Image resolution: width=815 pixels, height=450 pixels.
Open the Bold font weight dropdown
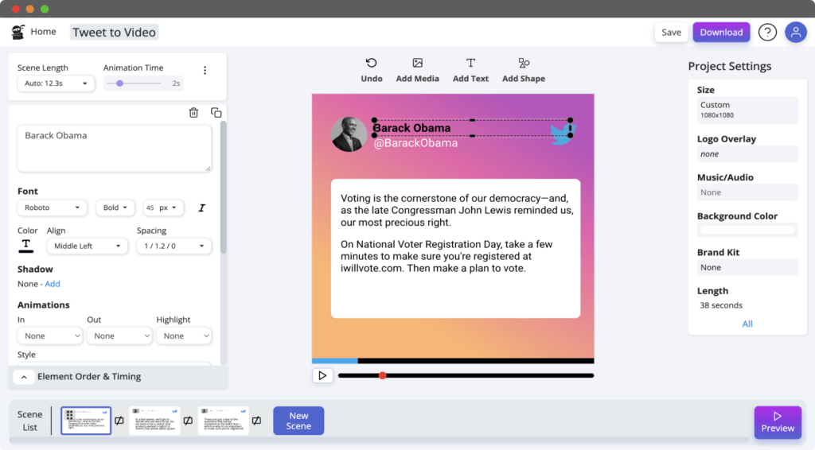coord(115,208)
